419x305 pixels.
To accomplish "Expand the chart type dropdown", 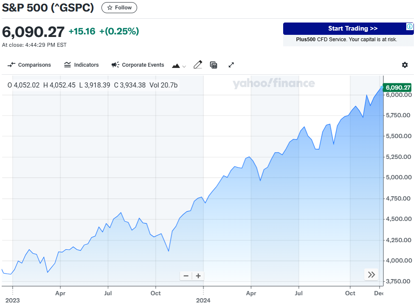I will (x=179, y=66).
